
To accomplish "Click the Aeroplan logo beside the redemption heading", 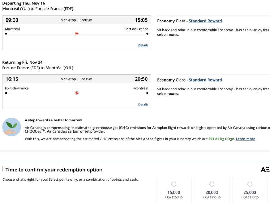I will pyautogui.click(x=265, y=170).
